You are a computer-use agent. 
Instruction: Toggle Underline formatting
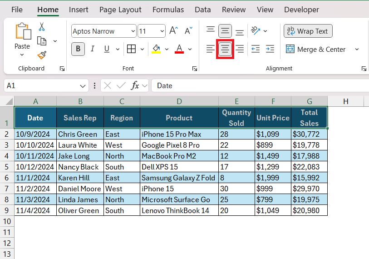tap(107, 49)
